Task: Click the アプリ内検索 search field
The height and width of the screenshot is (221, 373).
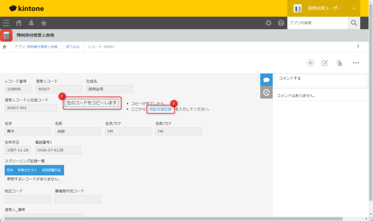Action: coord(317,23)
